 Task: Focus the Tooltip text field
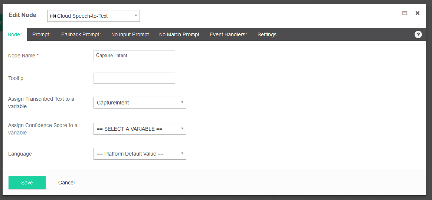point(134,78)
